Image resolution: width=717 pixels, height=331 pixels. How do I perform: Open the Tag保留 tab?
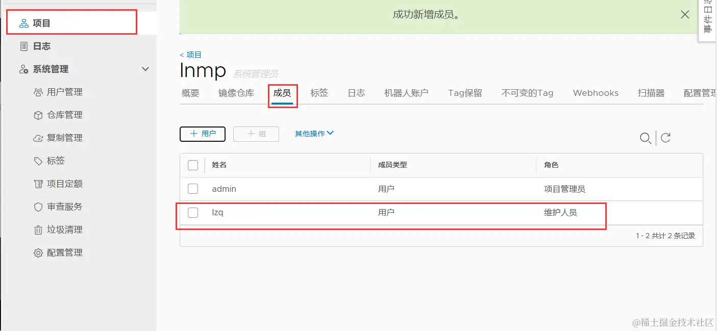465,93
